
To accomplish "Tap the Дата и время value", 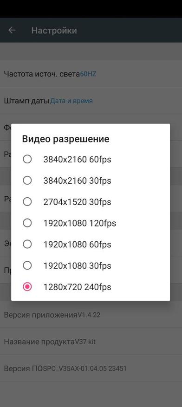I will (71, 101).
